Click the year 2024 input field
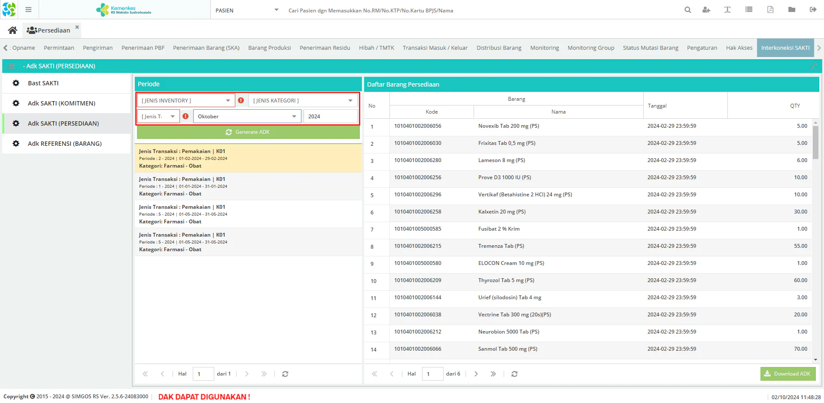The height and width of the screenshot is (403, 824). [330, 117]
